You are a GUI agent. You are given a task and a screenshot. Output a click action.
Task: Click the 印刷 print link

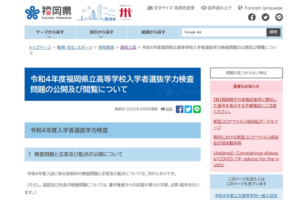click(167, 109)
